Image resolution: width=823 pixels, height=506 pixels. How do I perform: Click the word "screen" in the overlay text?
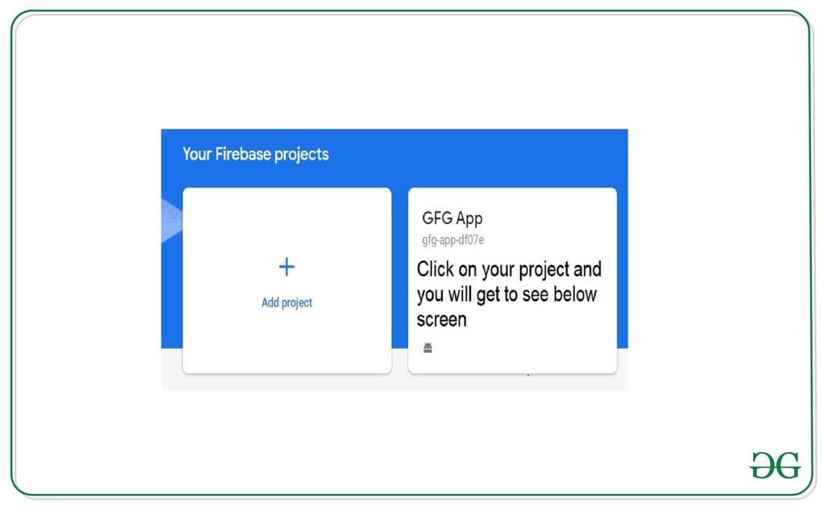click(x=441, y=320)
